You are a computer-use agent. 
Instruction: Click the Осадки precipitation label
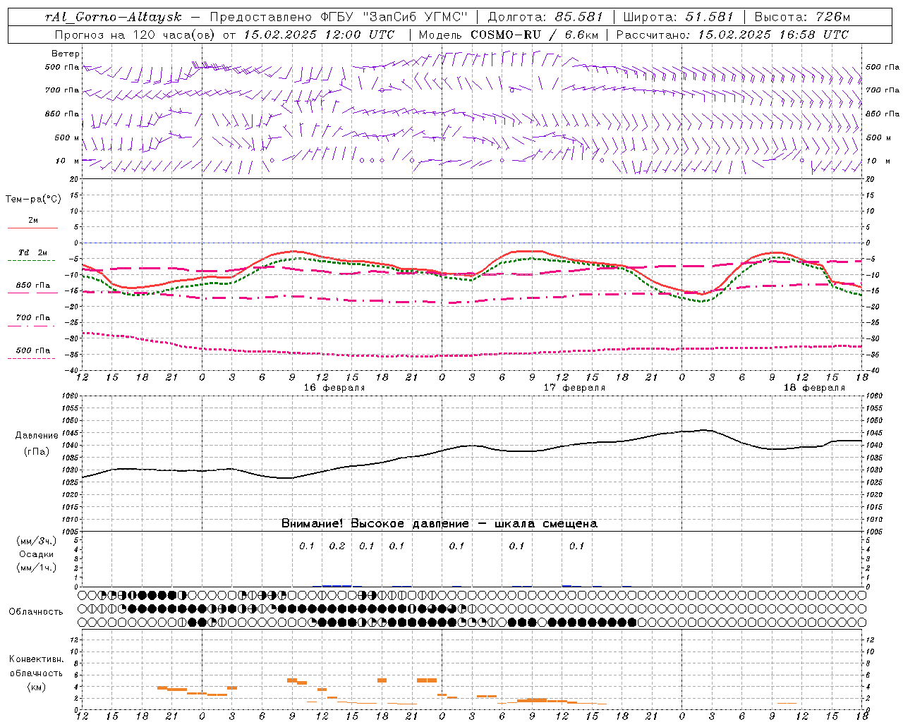pos(37,554)
